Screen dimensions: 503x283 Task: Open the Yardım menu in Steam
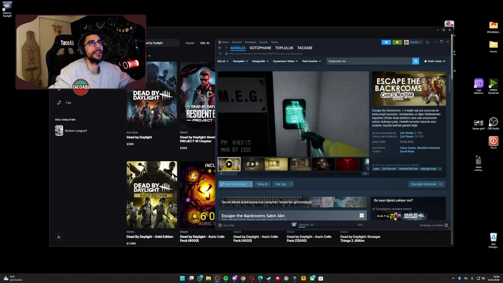(274, 42)
